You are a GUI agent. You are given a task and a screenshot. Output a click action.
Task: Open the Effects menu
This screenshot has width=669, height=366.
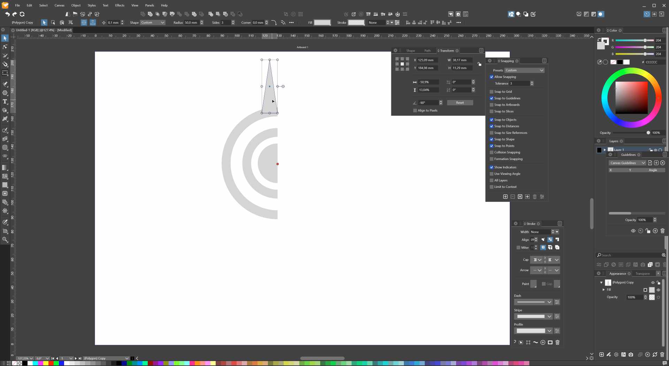(120, 5)
